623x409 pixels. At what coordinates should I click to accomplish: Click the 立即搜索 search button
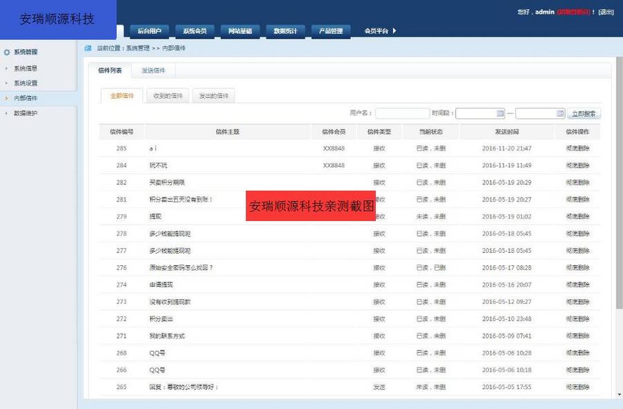(584, 113)
